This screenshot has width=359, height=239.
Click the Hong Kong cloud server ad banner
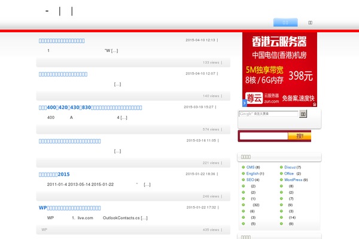tap(279, 69)
